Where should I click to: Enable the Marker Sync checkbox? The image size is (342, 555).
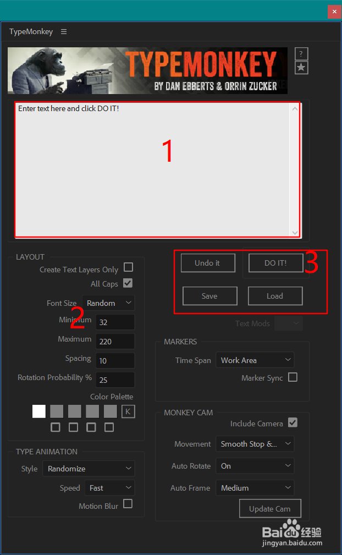click(x=293, y=377)
